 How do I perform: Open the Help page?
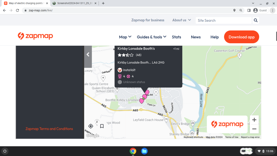214,37
